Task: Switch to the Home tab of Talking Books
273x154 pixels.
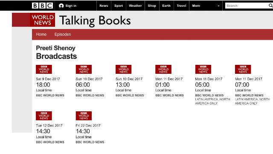Action: click(x=41, y=34)
